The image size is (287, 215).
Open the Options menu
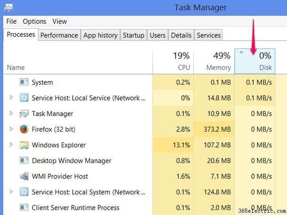35,21
